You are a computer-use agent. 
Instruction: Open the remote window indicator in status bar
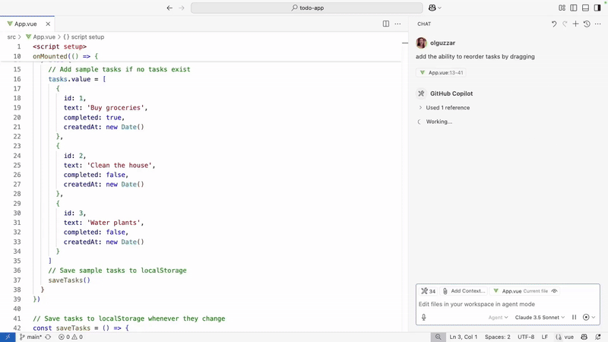(8, 337)
